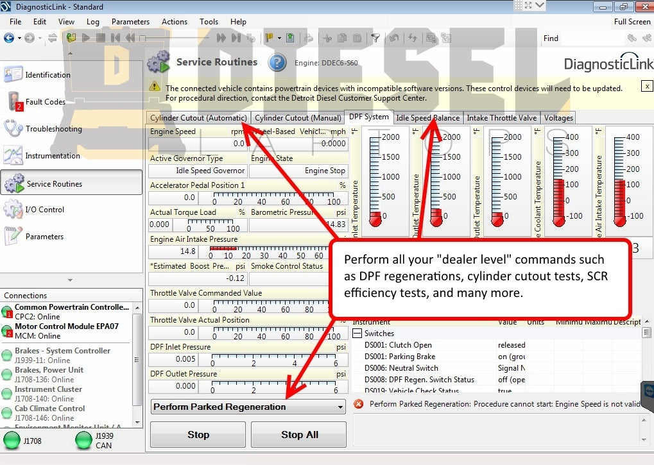Click the log fast-forward icon
The width and height of the screenshot is (654, 465).
221,38
